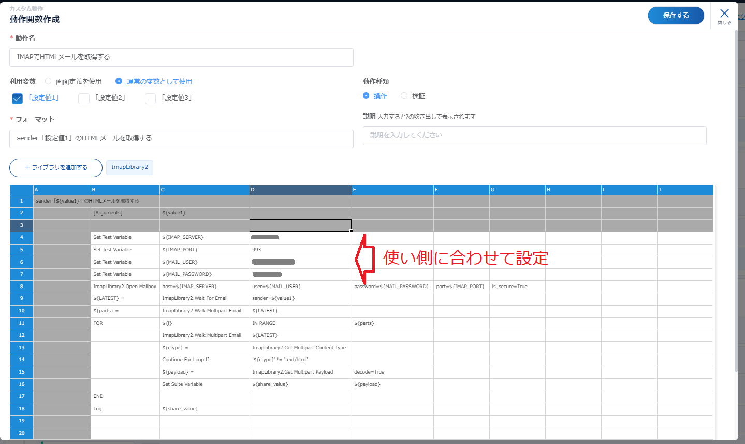Click the decode=True cell
The width and height of the screenshot is (745, 444).
(392, 372)
